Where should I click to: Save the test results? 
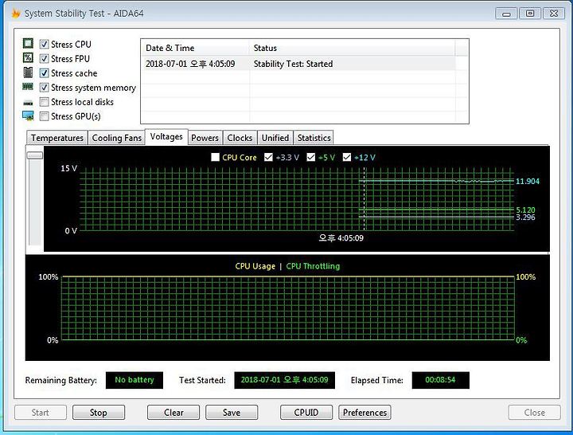pos(232,413)
